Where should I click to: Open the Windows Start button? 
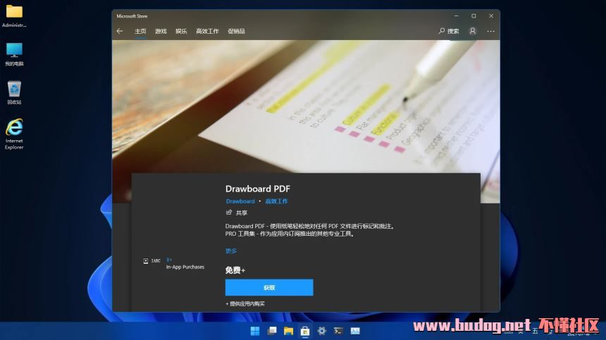(255, 331)
